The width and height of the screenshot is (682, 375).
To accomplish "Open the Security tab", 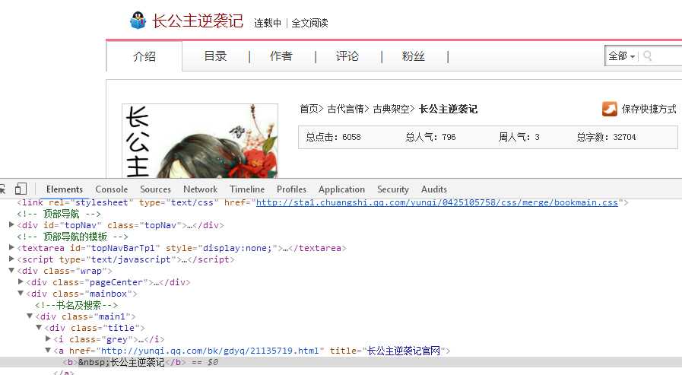I will click(x=393, y=189).
